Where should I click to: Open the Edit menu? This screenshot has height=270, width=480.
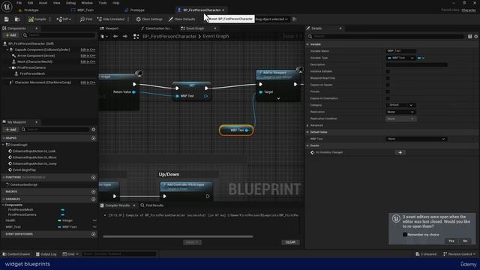coord(30,3)
